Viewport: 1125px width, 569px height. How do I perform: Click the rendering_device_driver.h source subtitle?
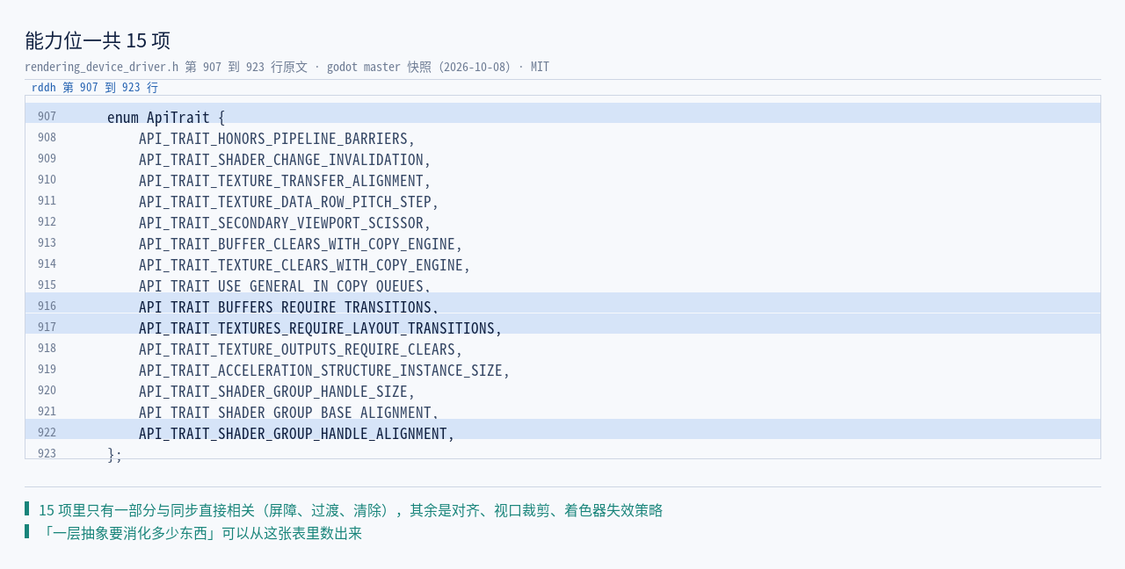[287, 67]
